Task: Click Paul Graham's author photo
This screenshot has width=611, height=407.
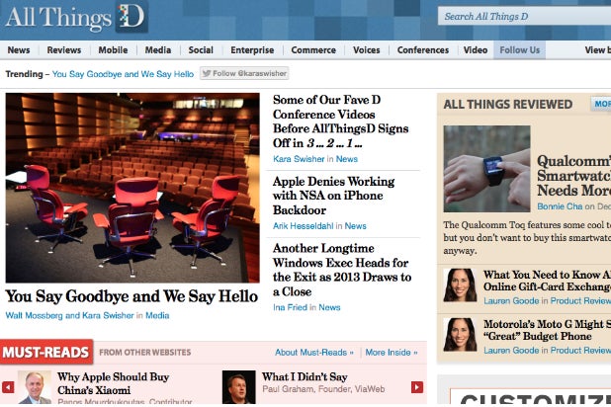Action: 238,387
